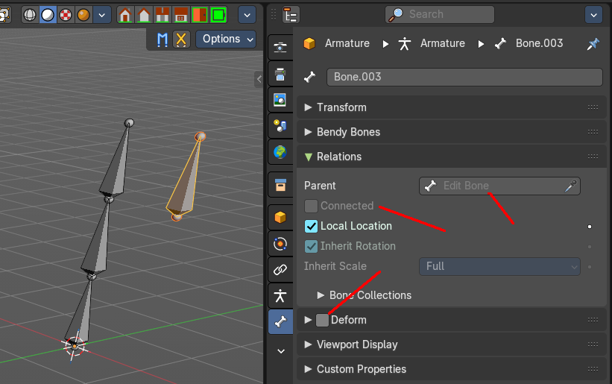612x384 pixels.
Task: Open the Inherit Scale Full dropdown
Action: (499, 266)
